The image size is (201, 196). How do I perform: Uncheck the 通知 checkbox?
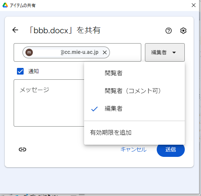coord(20,71)
